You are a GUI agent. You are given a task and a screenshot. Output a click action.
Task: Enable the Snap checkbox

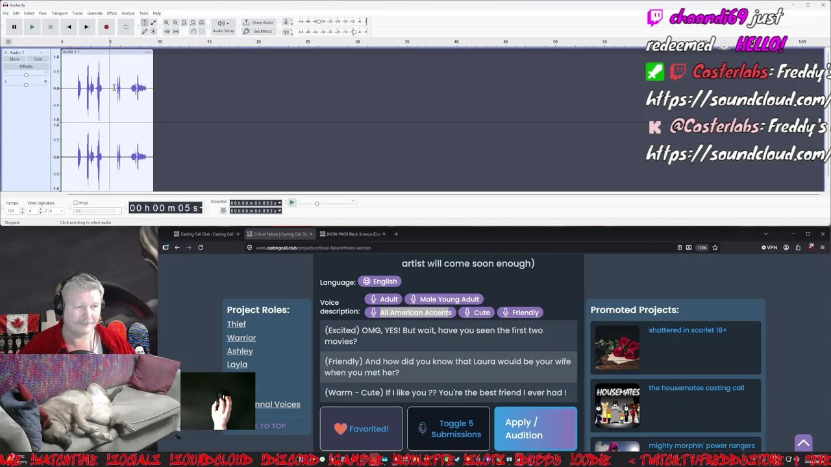75,203
